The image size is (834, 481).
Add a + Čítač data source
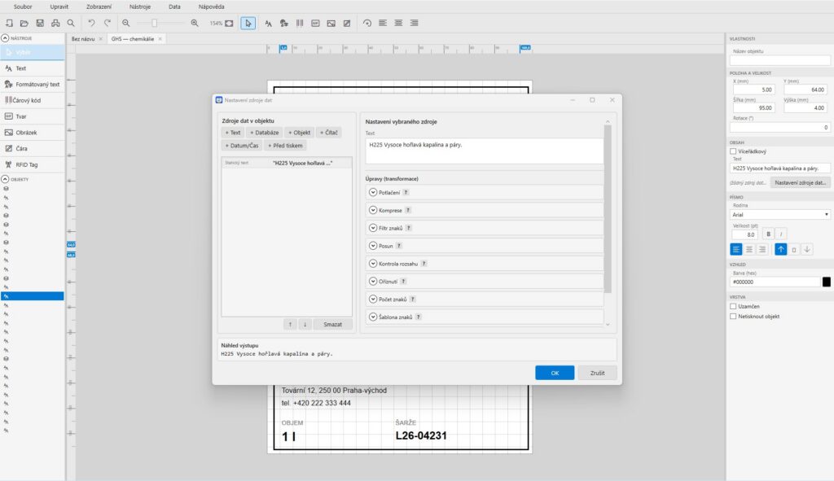329,133
